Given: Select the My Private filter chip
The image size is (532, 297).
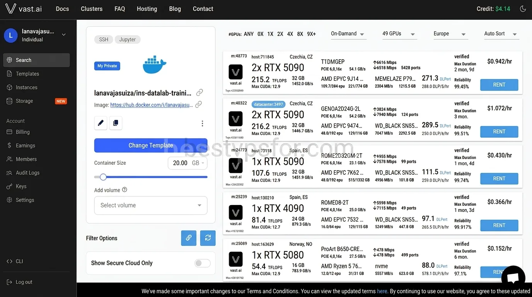Looking at the screenshot, I should [107, 66].
